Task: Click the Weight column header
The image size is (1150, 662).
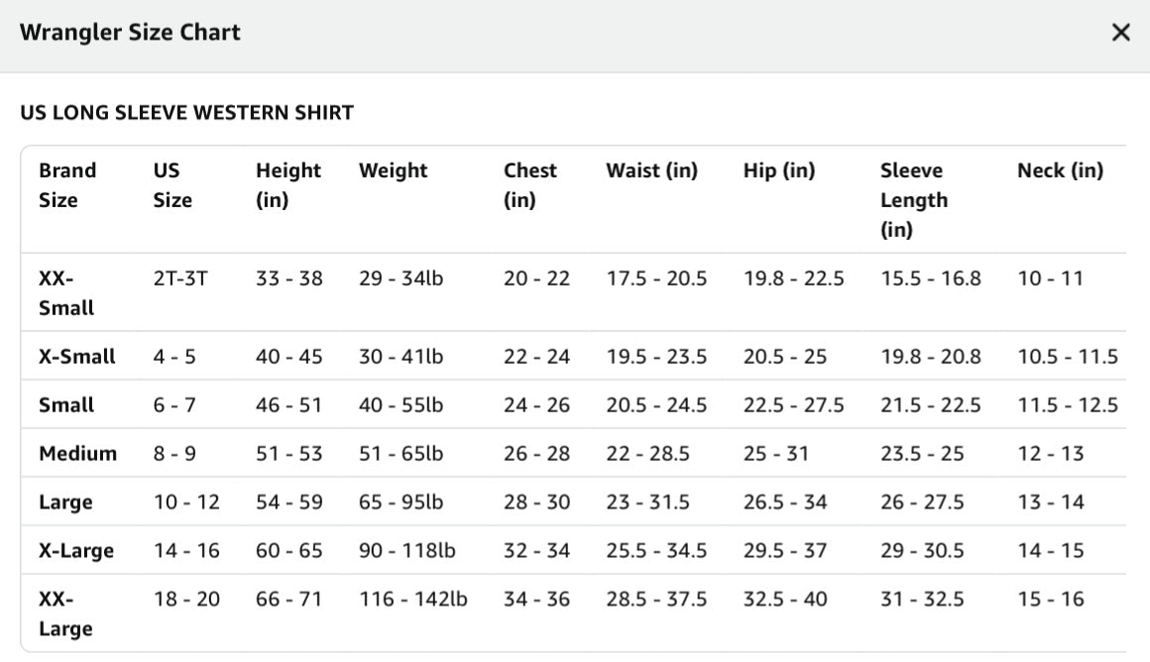Action: coord(394,170)
